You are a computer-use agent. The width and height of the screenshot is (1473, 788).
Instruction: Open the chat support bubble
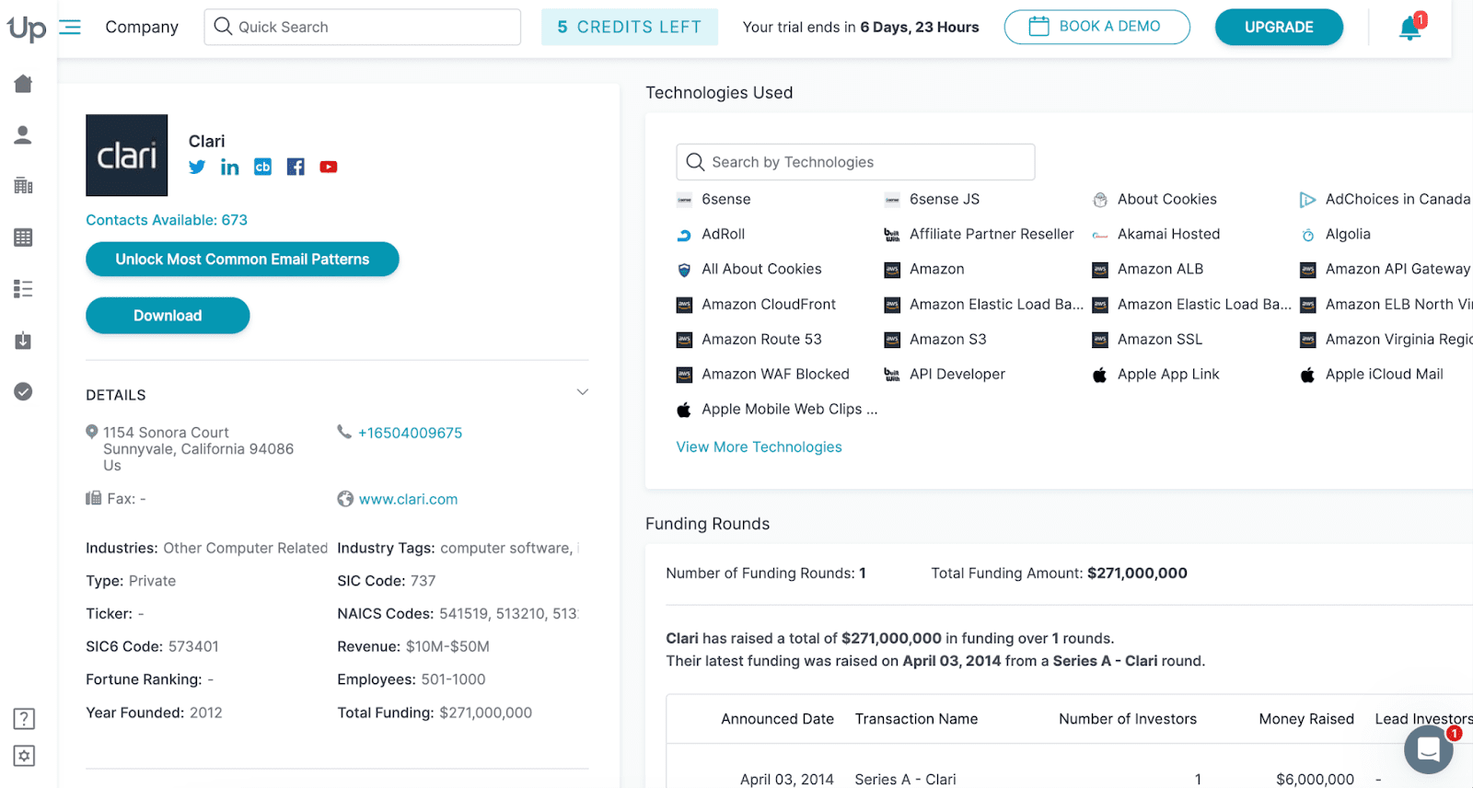click(x=1428, y=749)
